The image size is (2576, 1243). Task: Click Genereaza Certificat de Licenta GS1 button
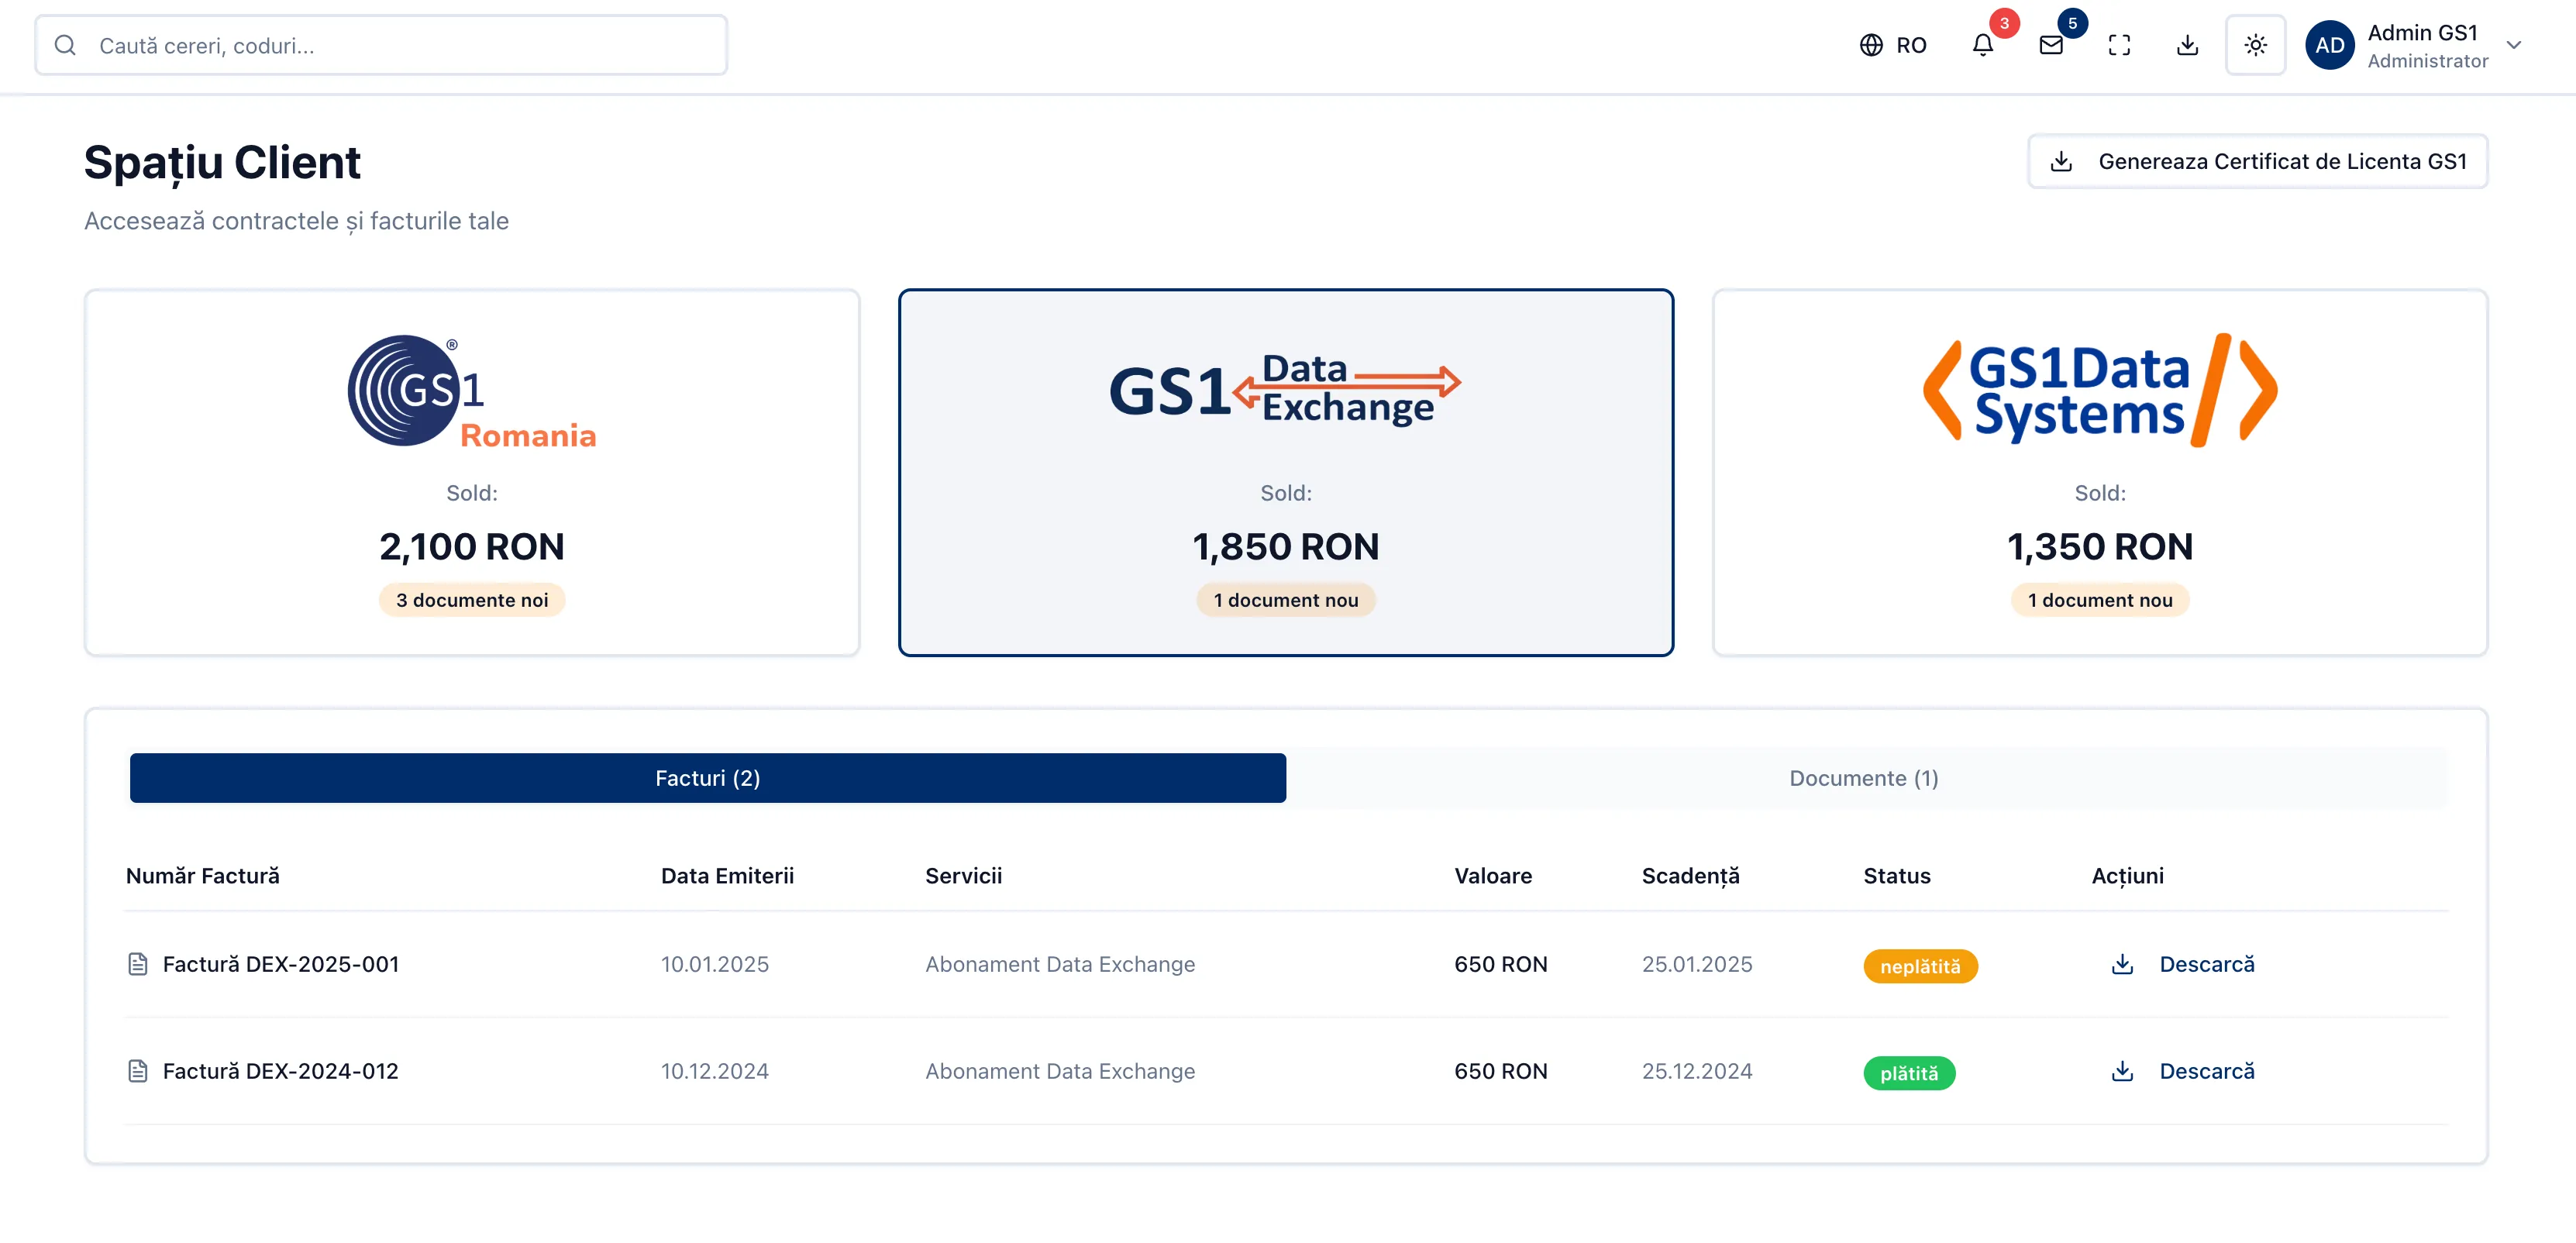(x=2257, y=161)
